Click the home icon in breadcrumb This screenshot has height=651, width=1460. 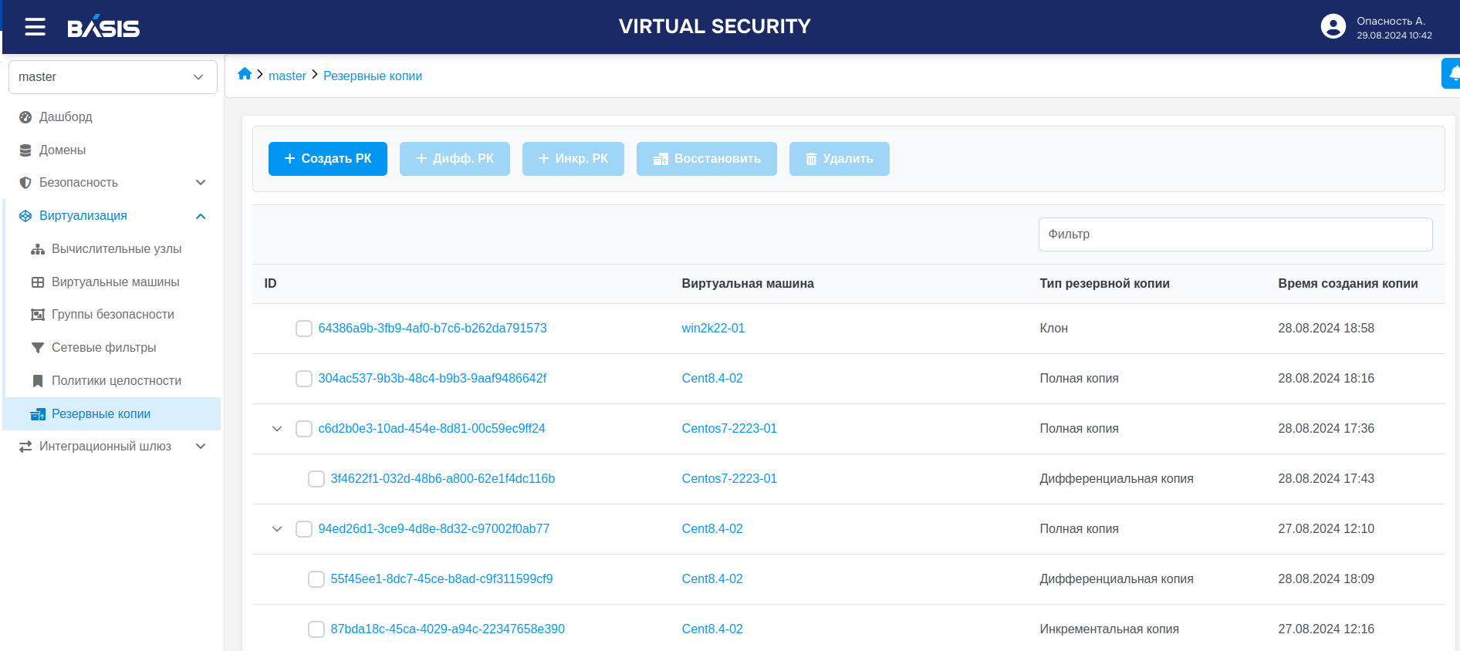245,74
